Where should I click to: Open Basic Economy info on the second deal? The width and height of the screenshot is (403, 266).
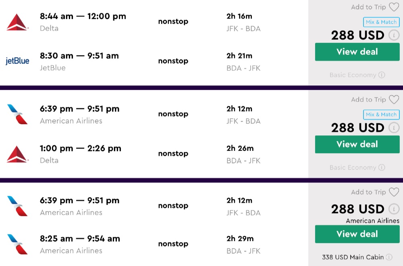(x=382, y=168)
